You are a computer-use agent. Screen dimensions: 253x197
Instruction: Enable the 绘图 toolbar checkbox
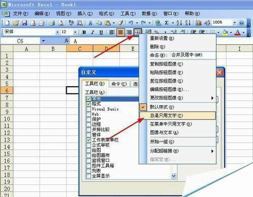89,150
